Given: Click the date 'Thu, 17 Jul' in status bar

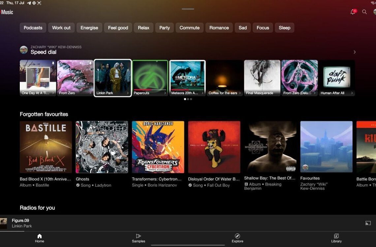Looking at the screenshot, I should [15, 3].
